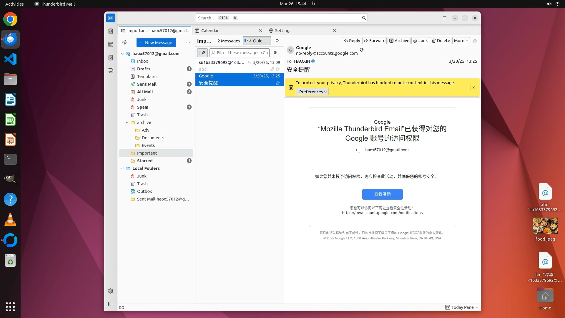Collapse the spaces toolbar
Image resolution: width=565 pixels, height=318 pixels.
(x=111, y=304)
